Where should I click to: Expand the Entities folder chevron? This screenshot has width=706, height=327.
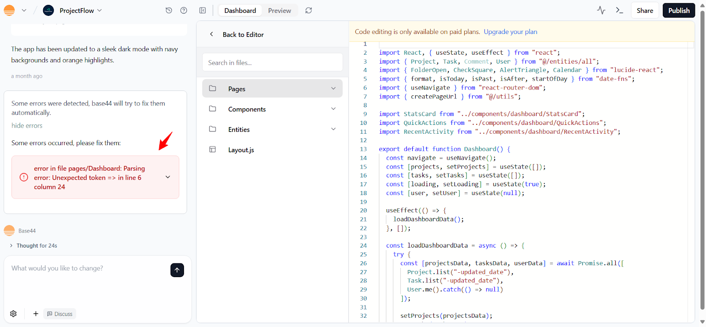click(x=333, y=129)
